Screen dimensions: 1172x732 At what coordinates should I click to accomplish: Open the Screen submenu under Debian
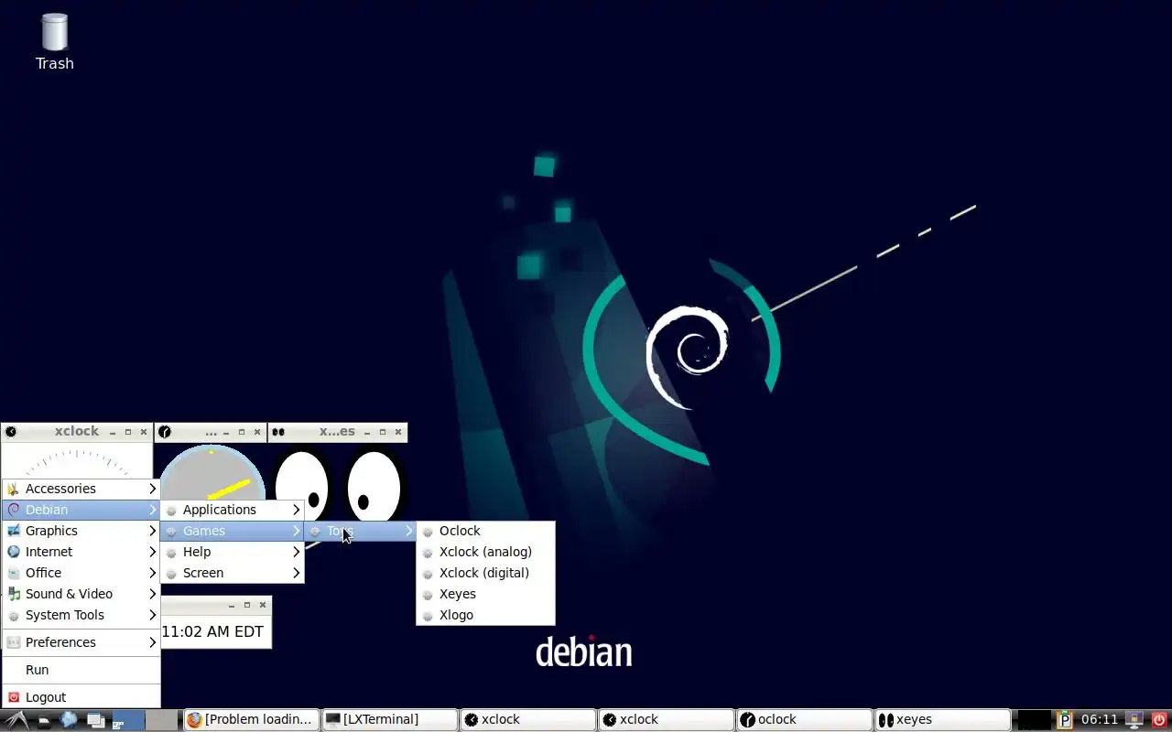click(233, 573)
